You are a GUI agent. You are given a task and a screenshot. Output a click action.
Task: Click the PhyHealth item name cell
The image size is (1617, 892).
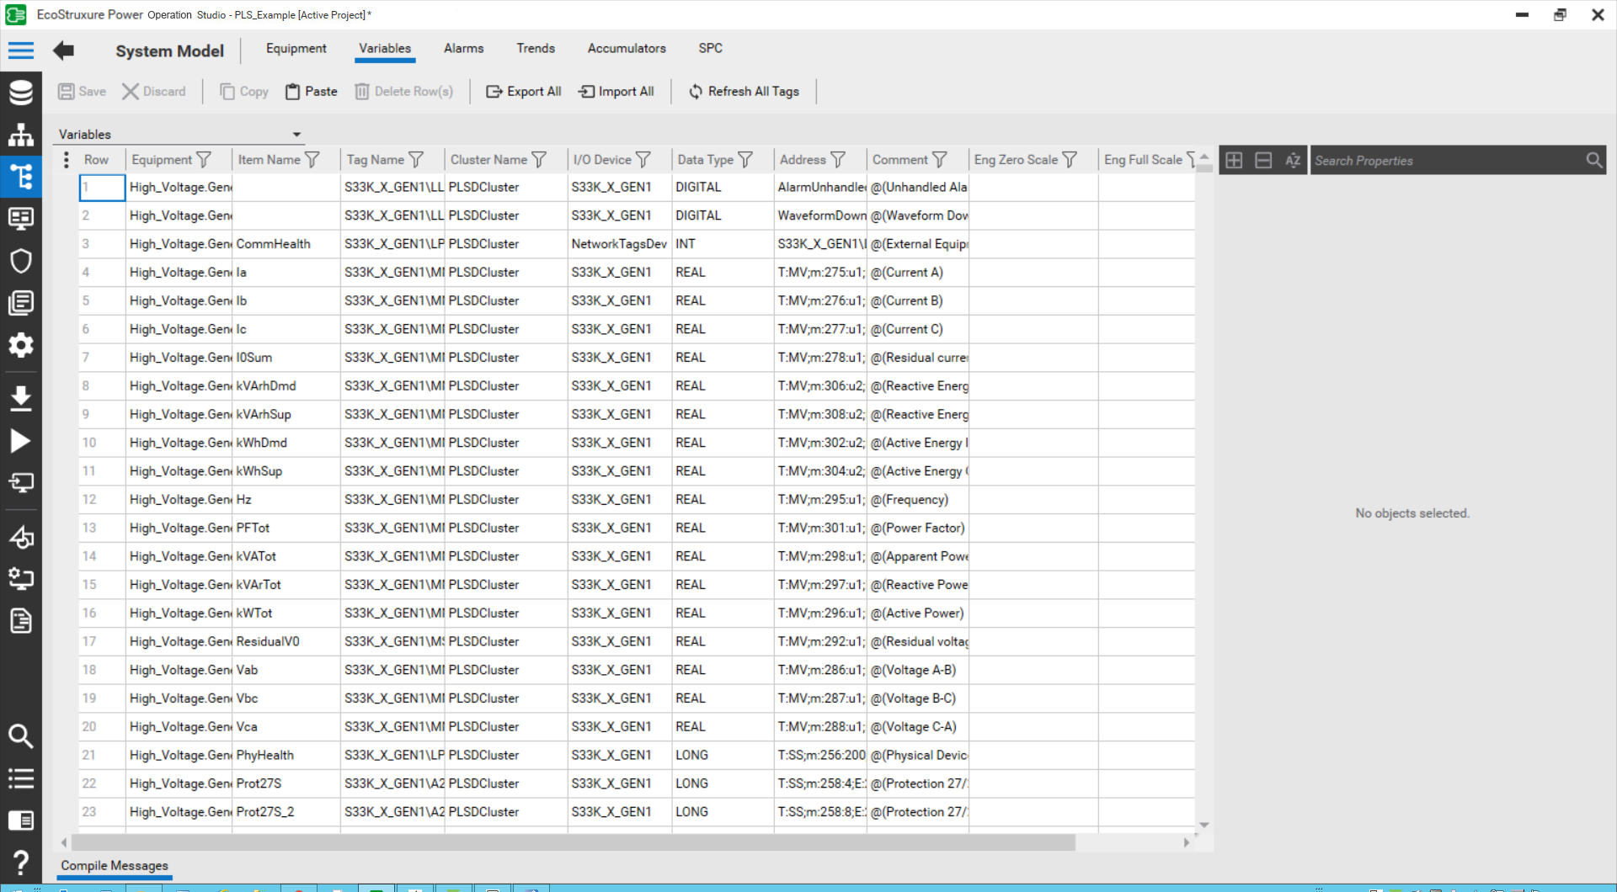tap(286, 756)
